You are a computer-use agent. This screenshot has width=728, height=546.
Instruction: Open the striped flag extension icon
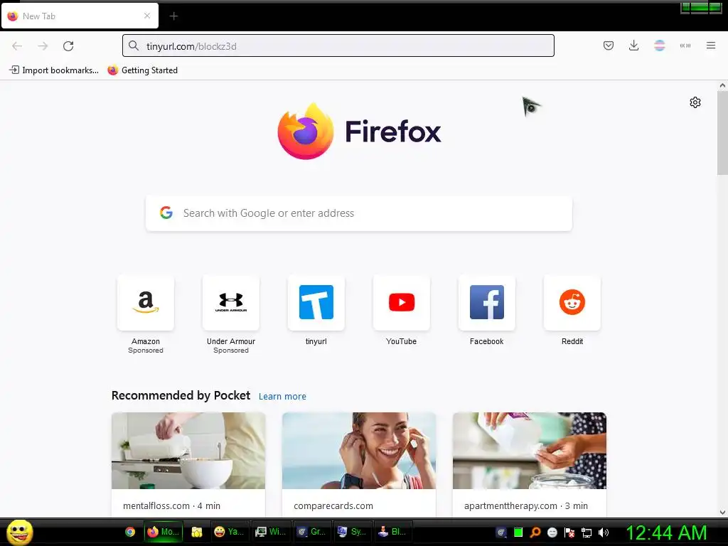(x=659, y=45)
